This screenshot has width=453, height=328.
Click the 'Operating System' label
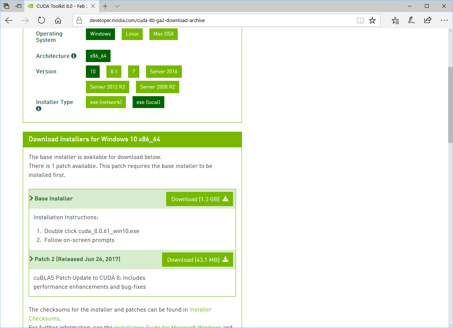[x=49, y=37]
